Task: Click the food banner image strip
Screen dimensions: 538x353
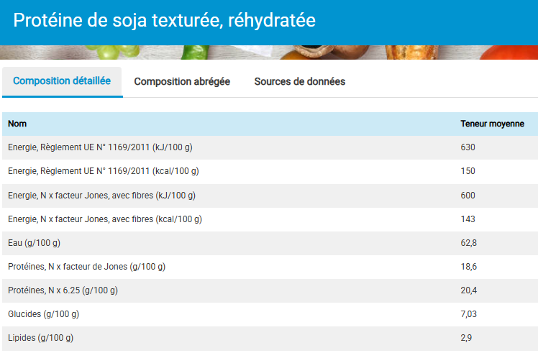Action: [x=269, y=52]
